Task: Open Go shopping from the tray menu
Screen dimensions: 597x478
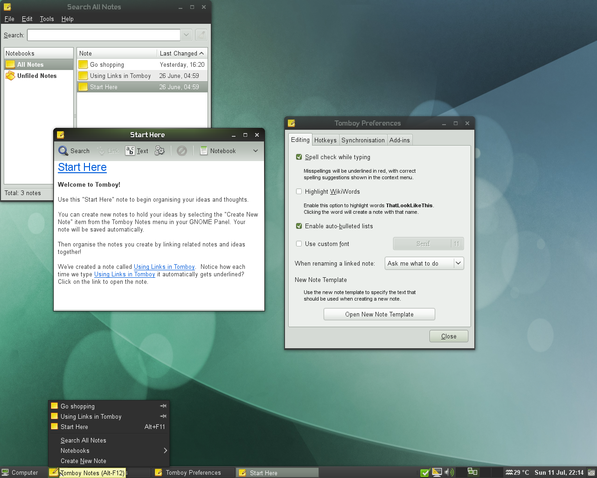Action: (108, 406)
